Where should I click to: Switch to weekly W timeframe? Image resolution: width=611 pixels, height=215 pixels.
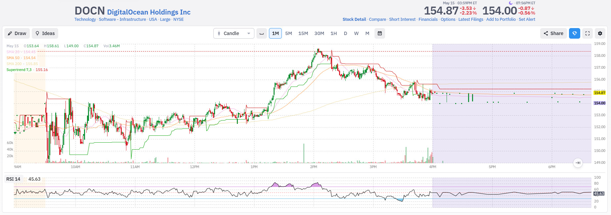coord(356,33)
